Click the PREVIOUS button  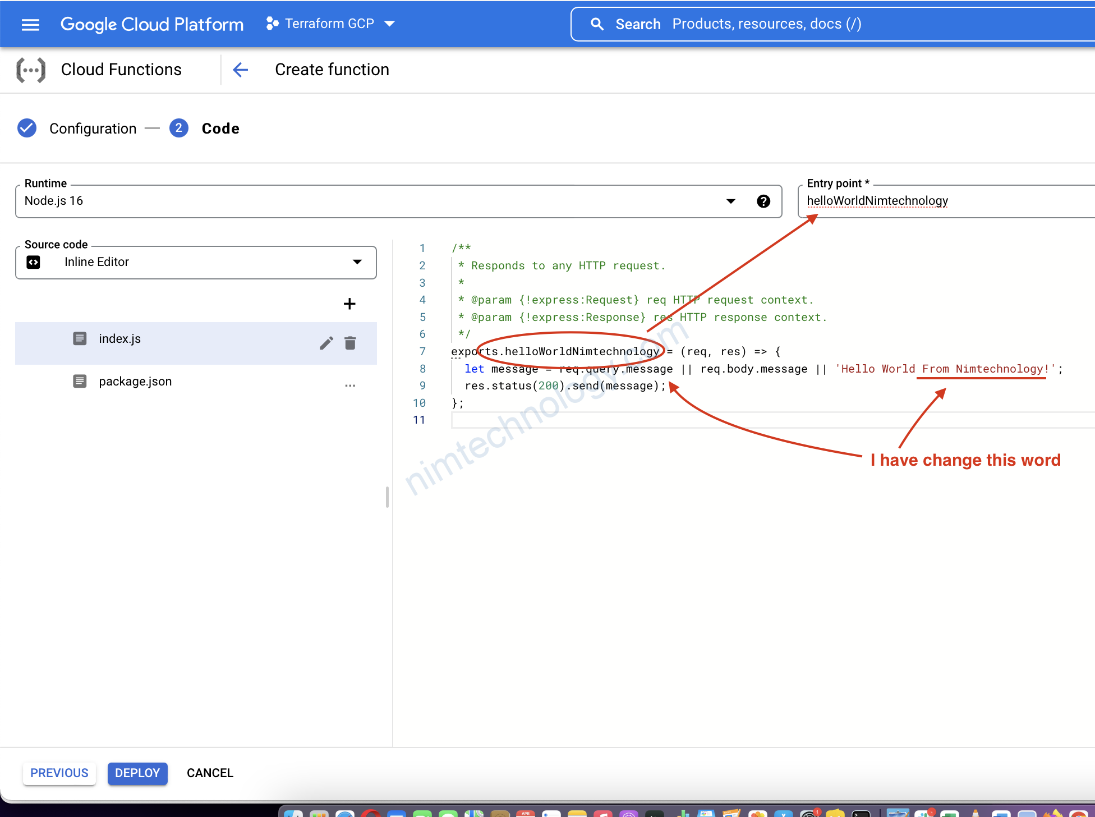[59, 773]
